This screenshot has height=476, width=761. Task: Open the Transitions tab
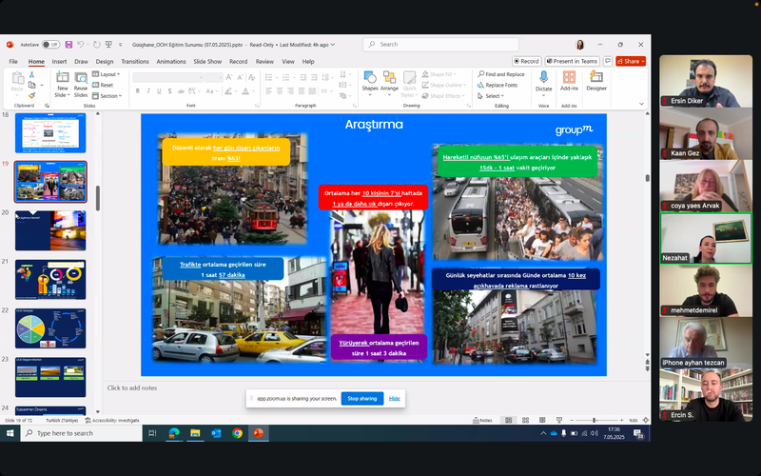[x=135, y=62]
